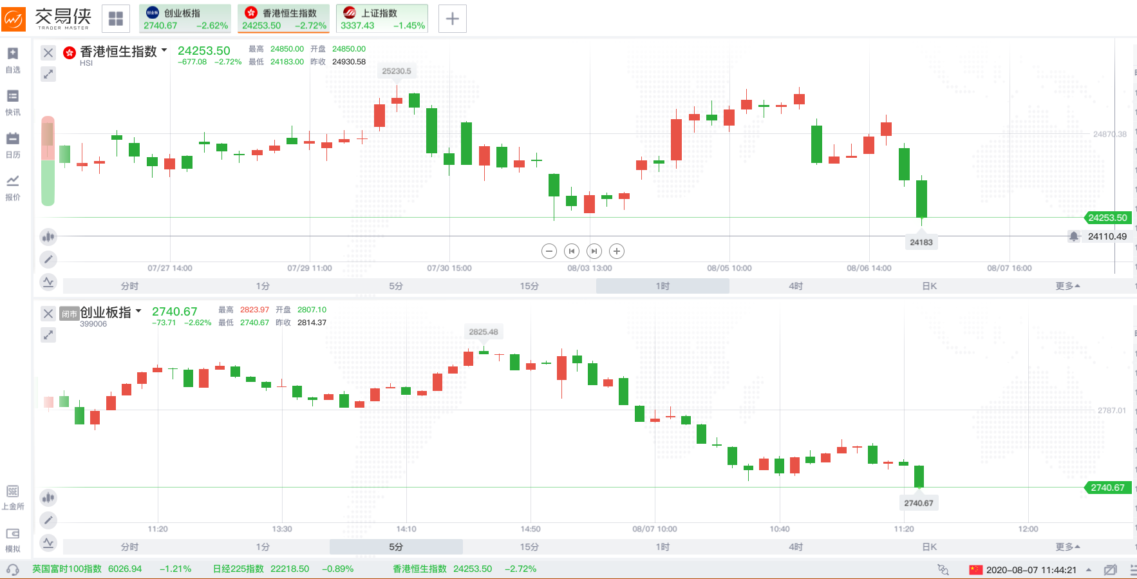Click the 25230.5 high marker on HSI chart
The width and height of the screenshot is (1137, 579).
(397, 71)
